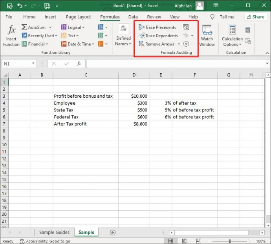
Task: Open the Page Layout tab
Action: coord(78,17)
